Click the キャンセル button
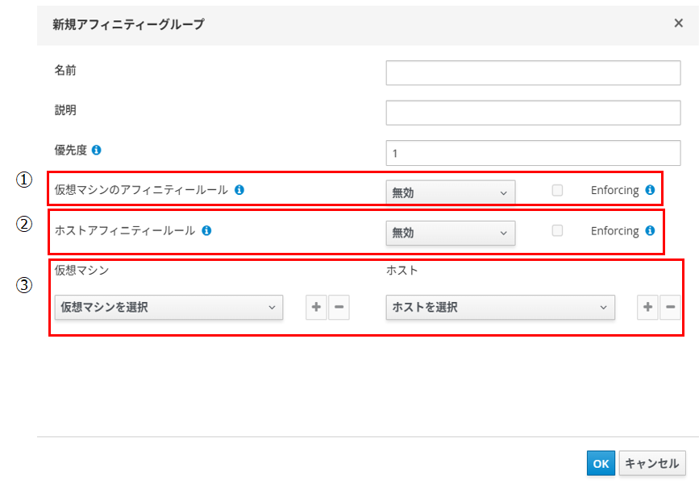 click(x=652, y=463)
